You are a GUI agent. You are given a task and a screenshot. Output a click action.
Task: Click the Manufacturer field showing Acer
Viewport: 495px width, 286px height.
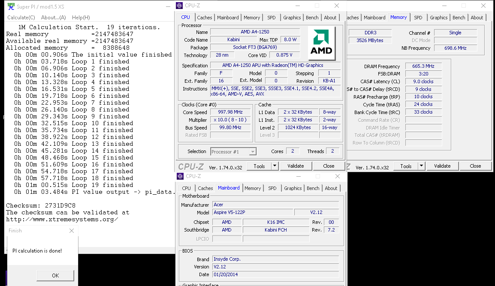click(276, 205)
